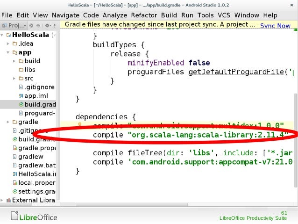Click the Collapse All icon in Project toolbar

pyautogui.click(x=38, y=26)
